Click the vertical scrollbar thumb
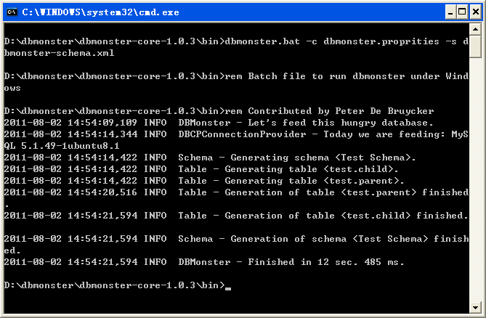The height and width of the screenshot is (318, 486). tap(477, 46)
